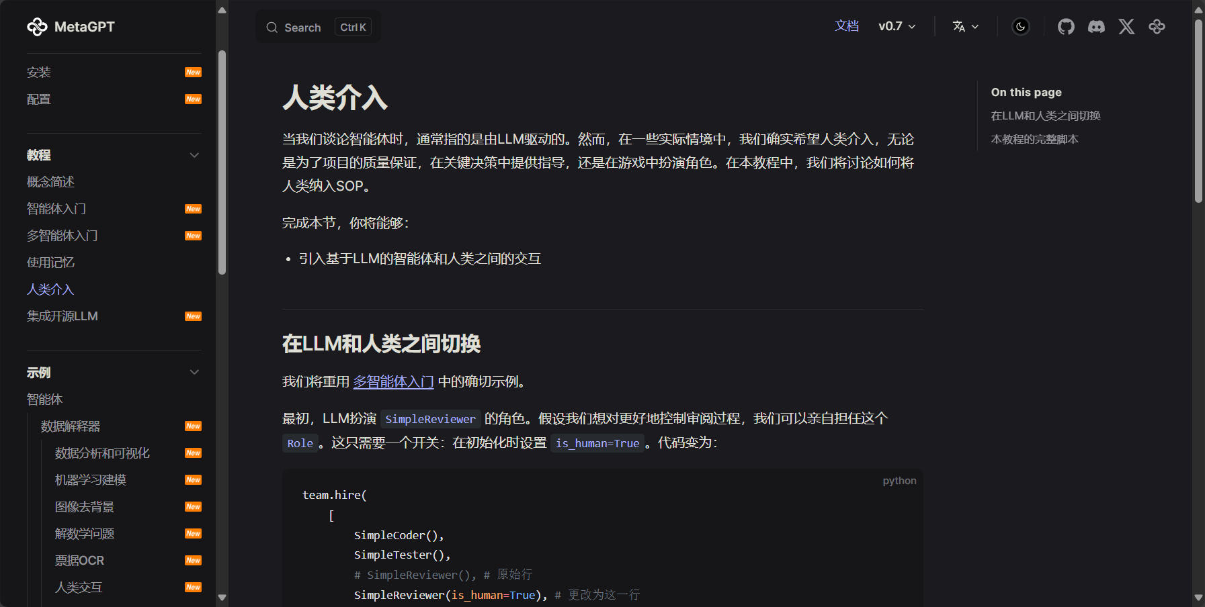Open the GitHub repository icon
Screen dimensions: 1205x607
(1066, 27)
